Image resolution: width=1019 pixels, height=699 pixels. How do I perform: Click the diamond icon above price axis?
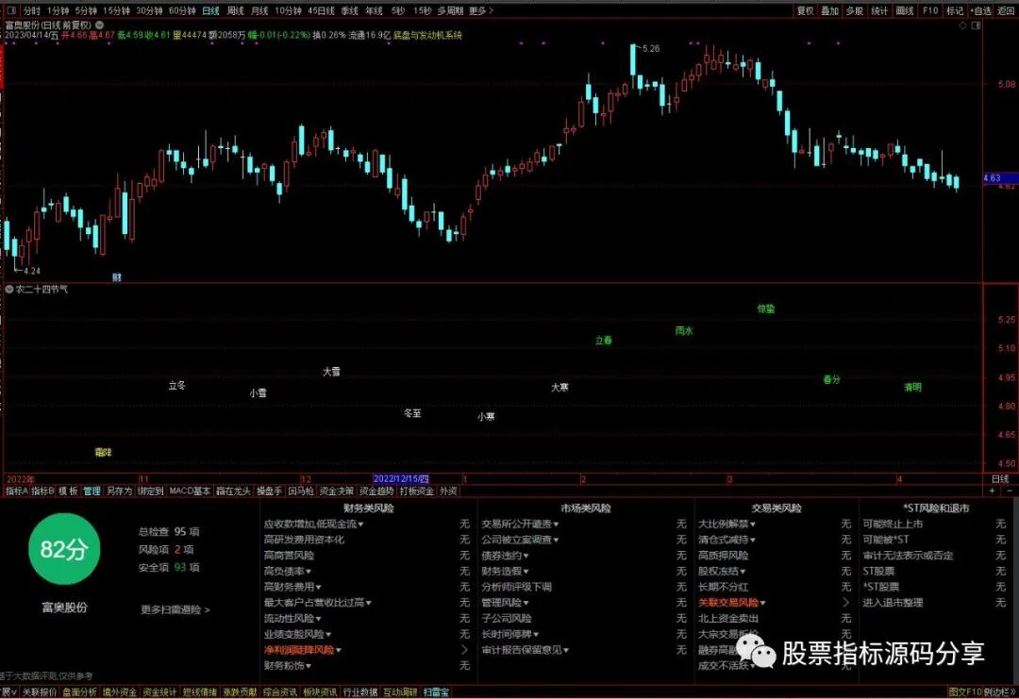[962, 25]
